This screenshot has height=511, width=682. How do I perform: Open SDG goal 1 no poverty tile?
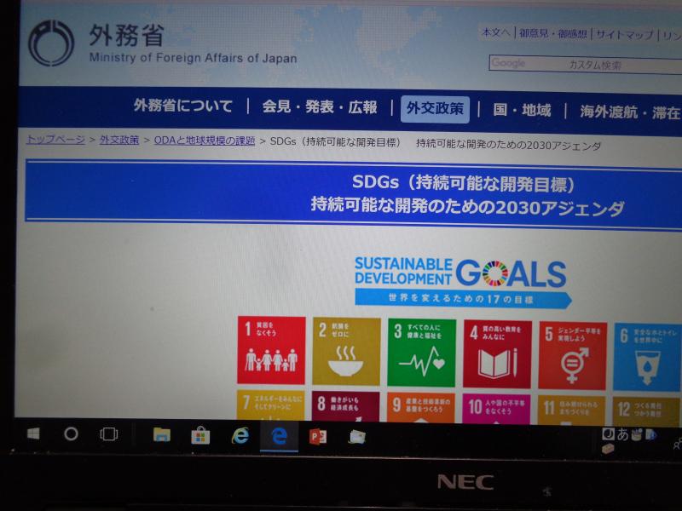click(271, 350)
